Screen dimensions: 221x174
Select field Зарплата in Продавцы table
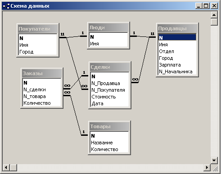pyautogui.click(x=177, y=65)
